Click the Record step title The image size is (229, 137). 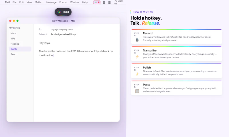tap(148, 33)
